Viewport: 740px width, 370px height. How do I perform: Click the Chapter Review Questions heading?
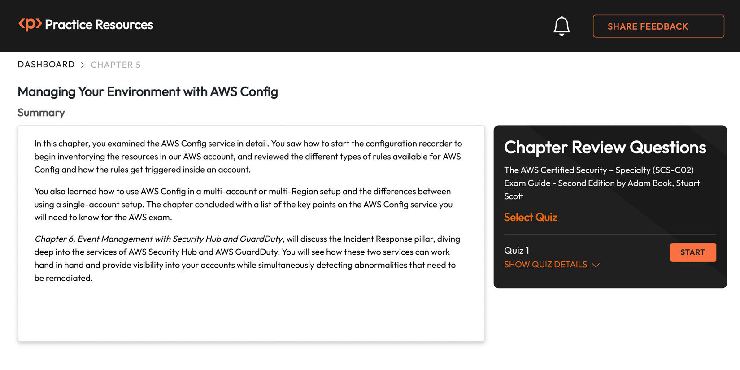click(x=605, y=147)
